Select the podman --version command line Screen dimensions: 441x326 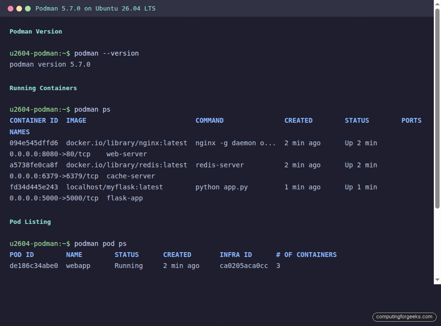coord(105,53)
